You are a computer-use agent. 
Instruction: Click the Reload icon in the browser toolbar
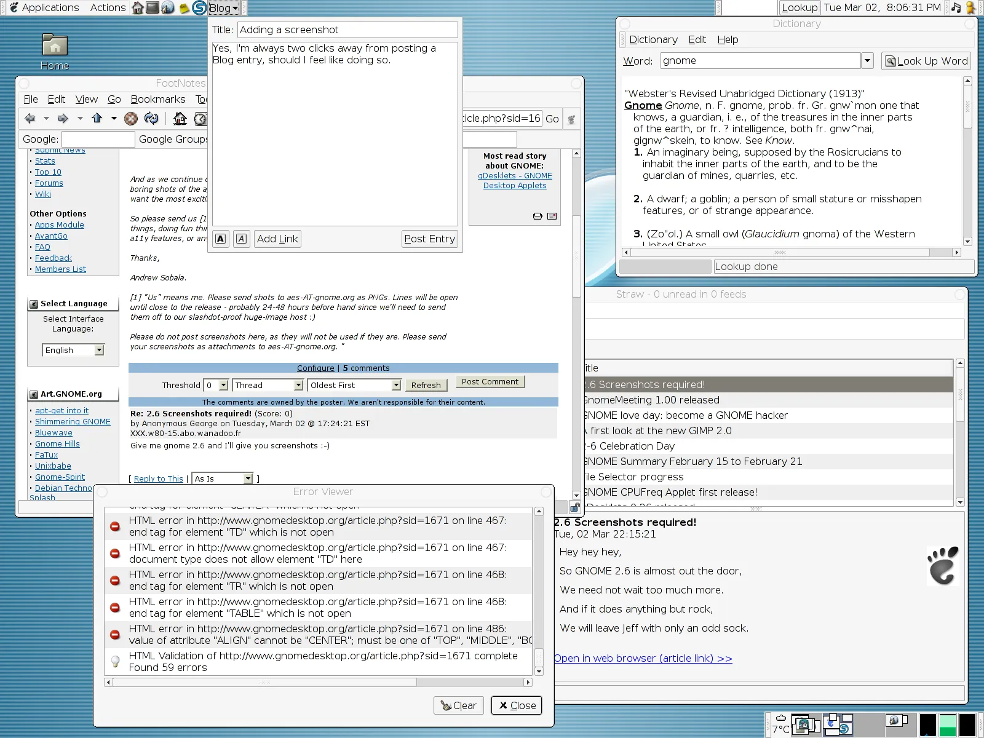coord(151,119)
